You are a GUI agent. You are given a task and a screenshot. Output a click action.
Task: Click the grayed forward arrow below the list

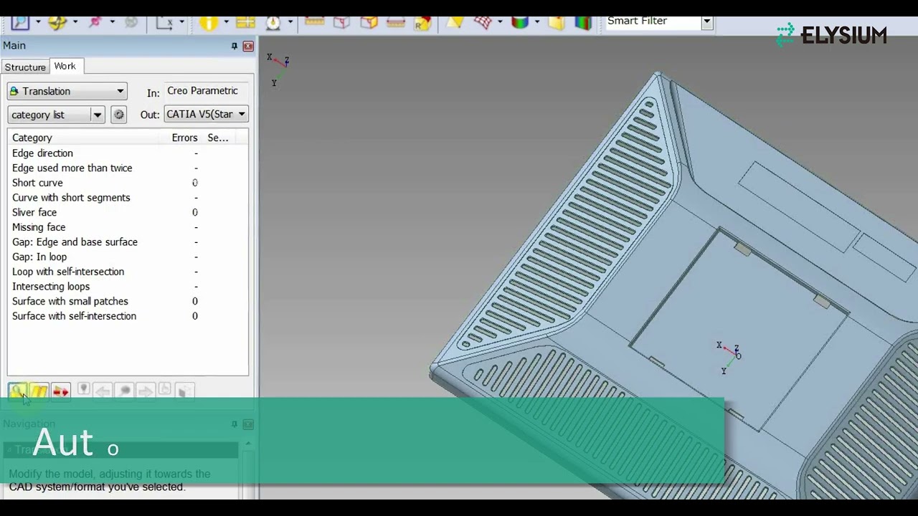[x=145, y=391]
